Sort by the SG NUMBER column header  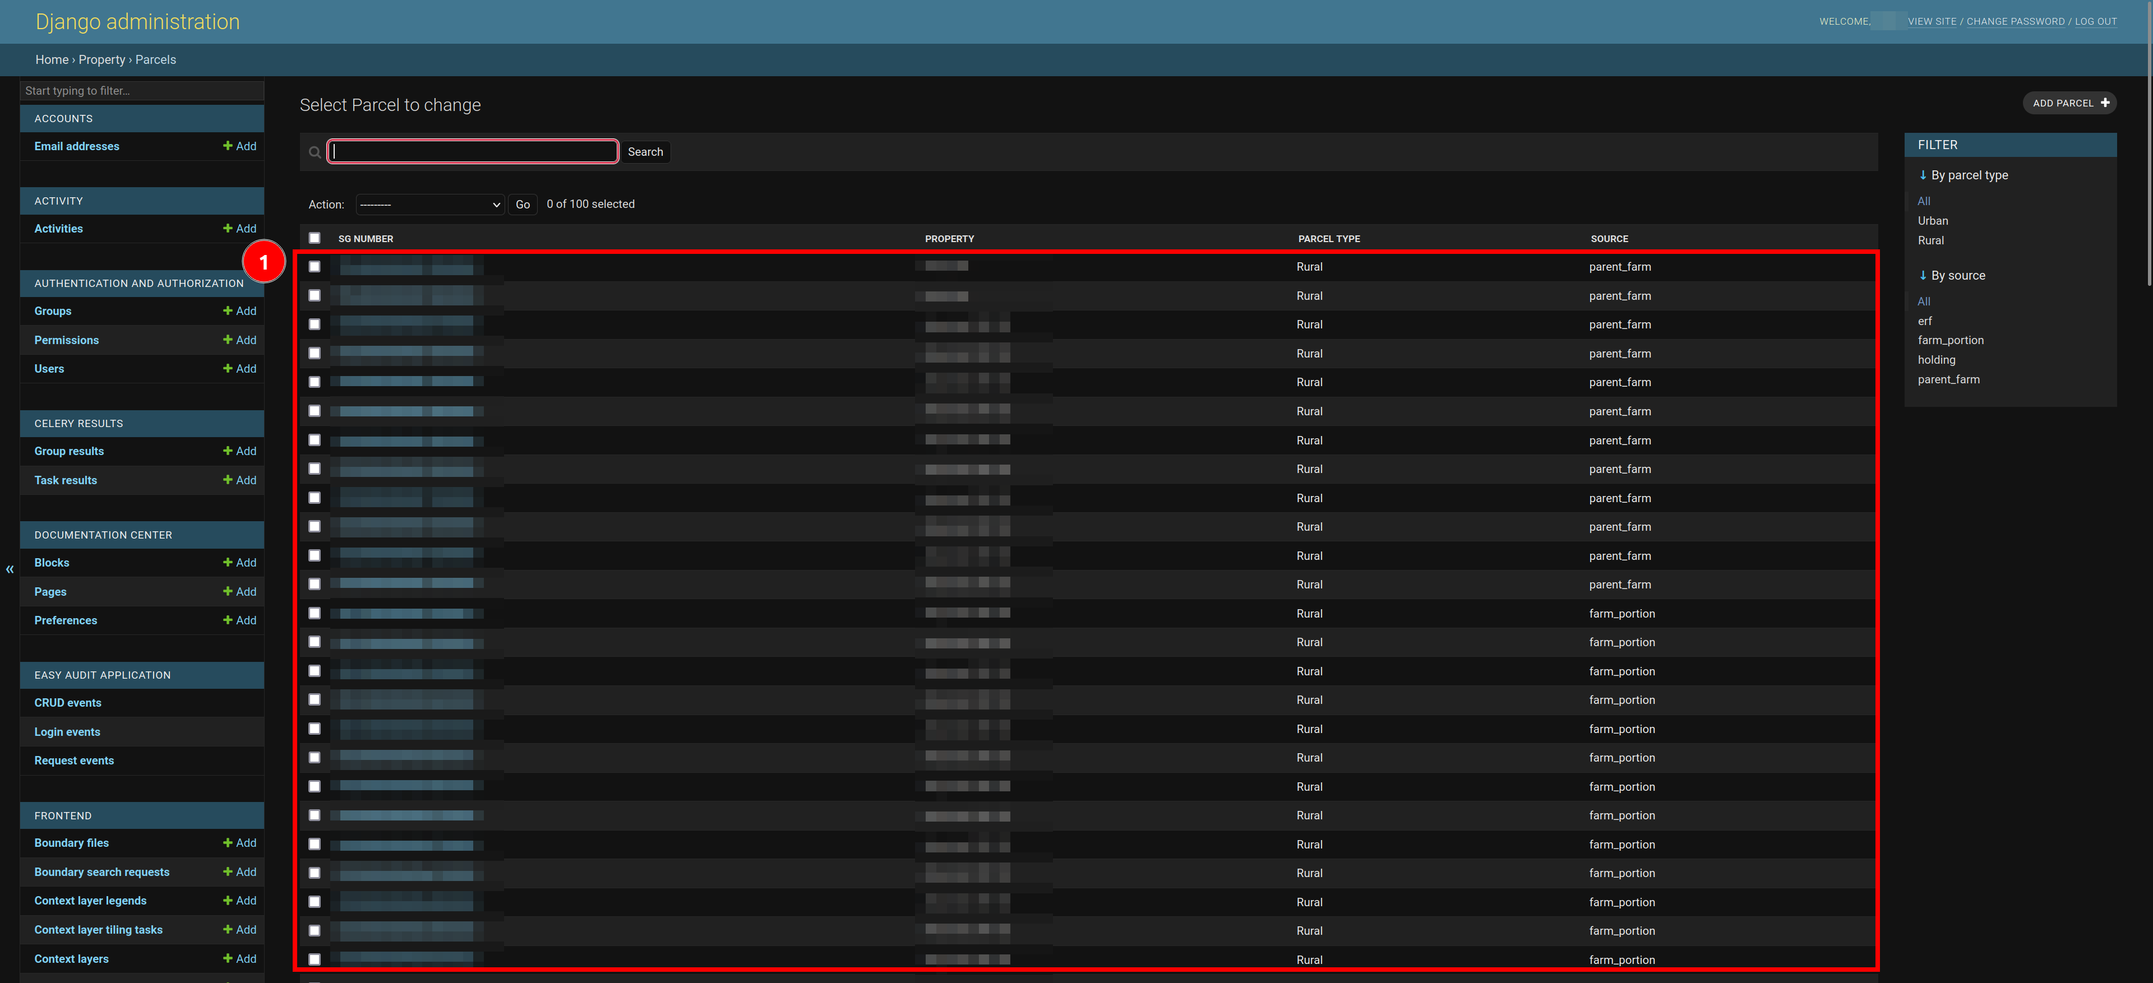coord(366,239)
